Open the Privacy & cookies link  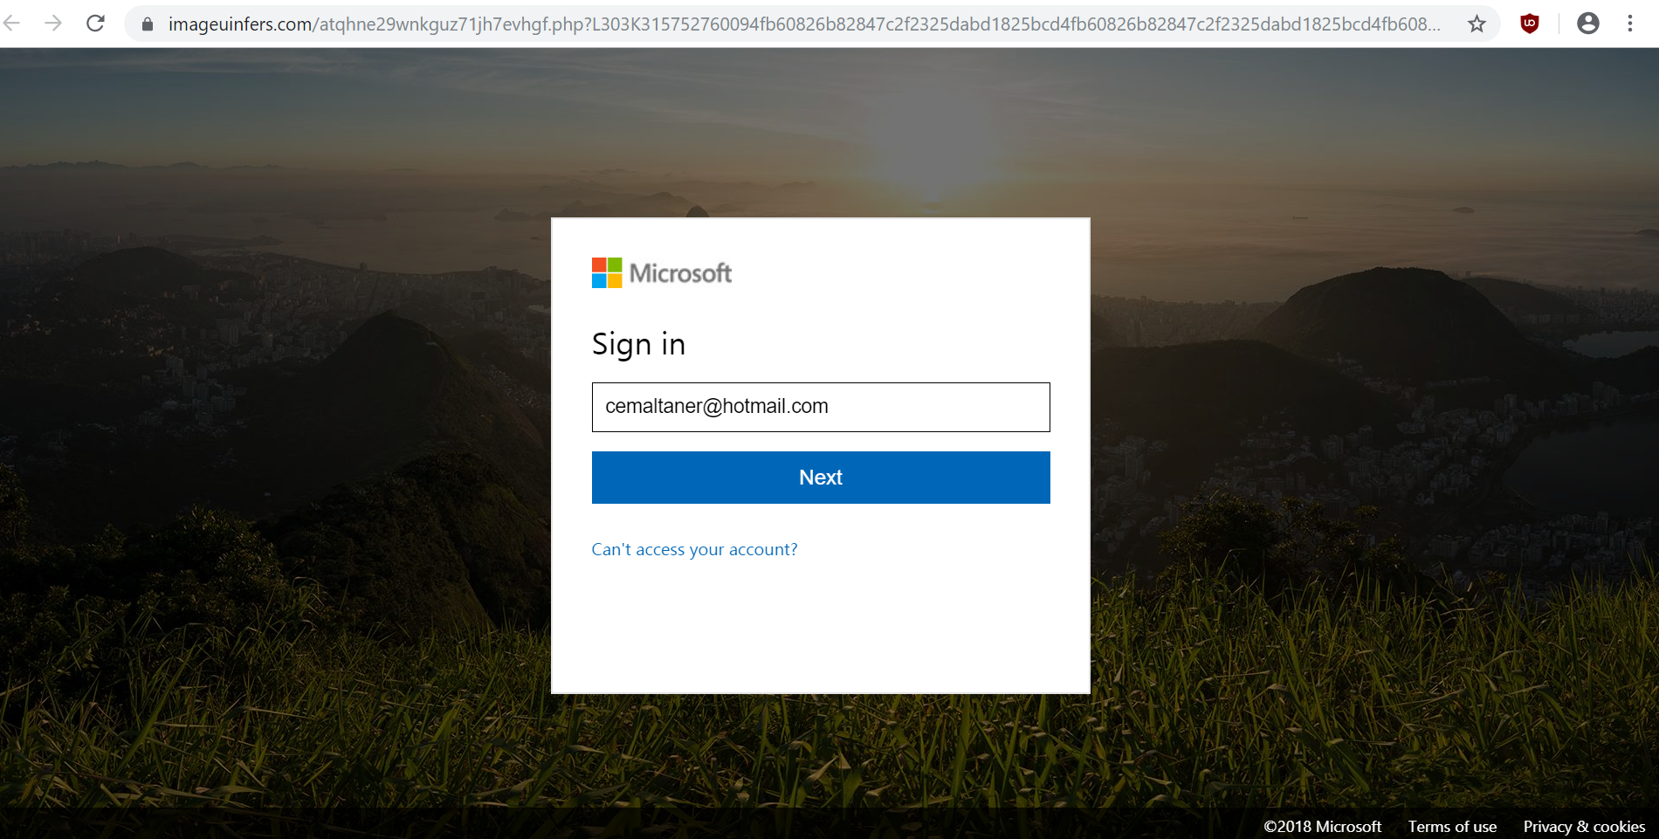(x=1584, y=827)
